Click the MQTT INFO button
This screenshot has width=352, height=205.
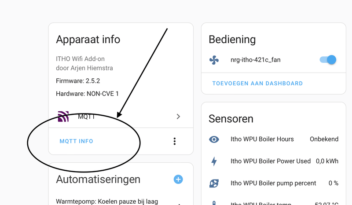pyautogui.click(x=77, y=141)
